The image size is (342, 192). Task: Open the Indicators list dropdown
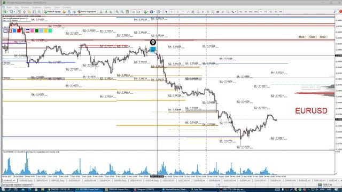point(146,12)
